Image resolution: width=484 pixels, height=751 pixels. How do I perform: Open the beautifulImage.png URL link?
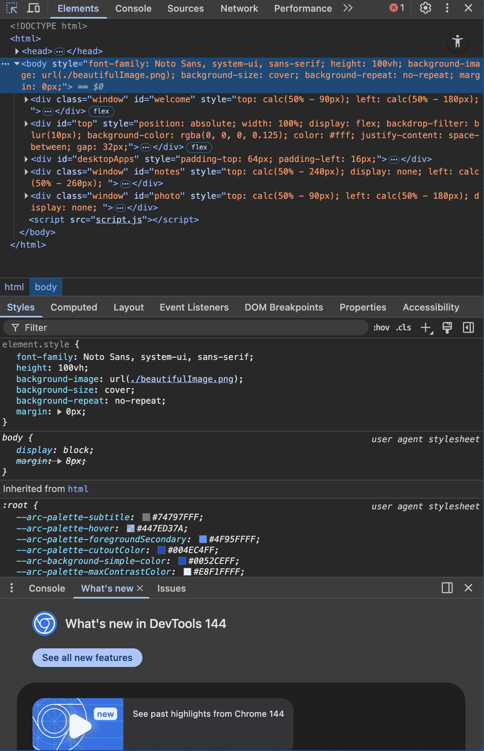pyautogui.click(x=182, y=379)
